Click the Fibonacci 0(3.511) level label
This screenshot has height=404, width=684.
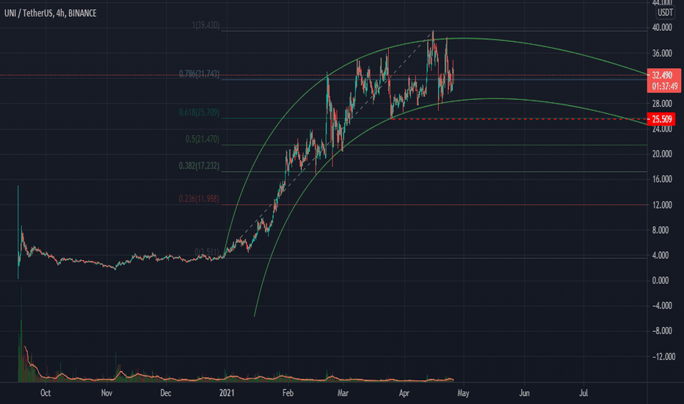click(207, 252)
